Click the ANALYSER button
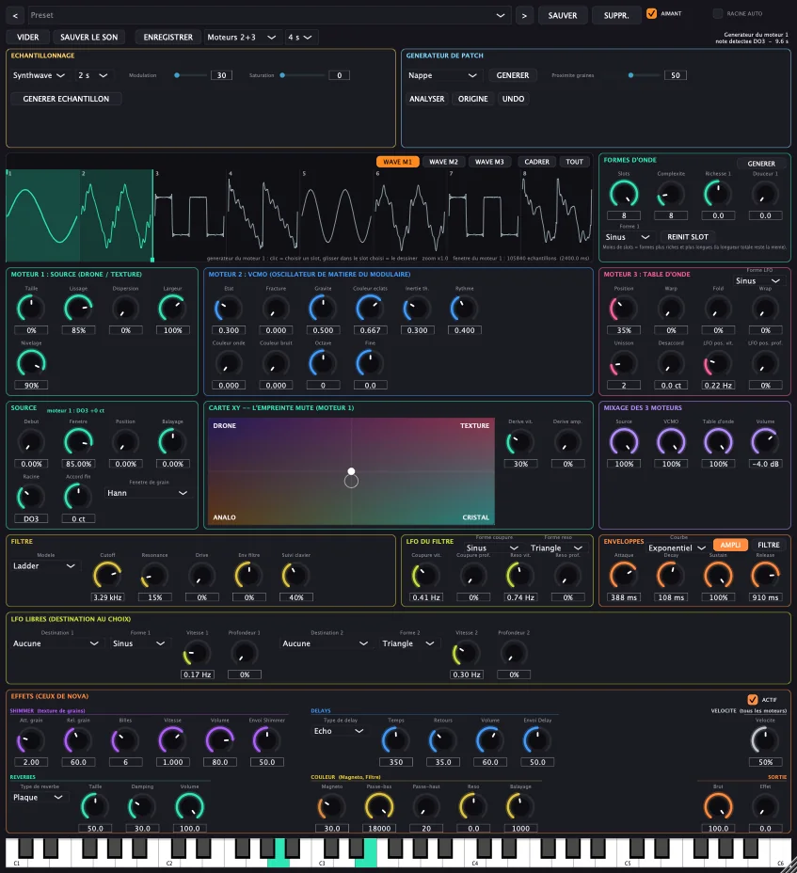797x873 pixels. click(x=426, y=99)
